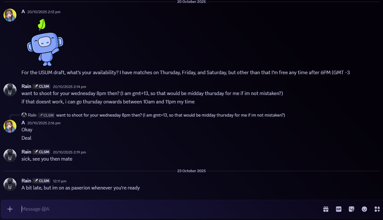Click the small Rain avatar in the reply preview
The image size is (383, 220).
pyautogui.click(x=24, y=115)
